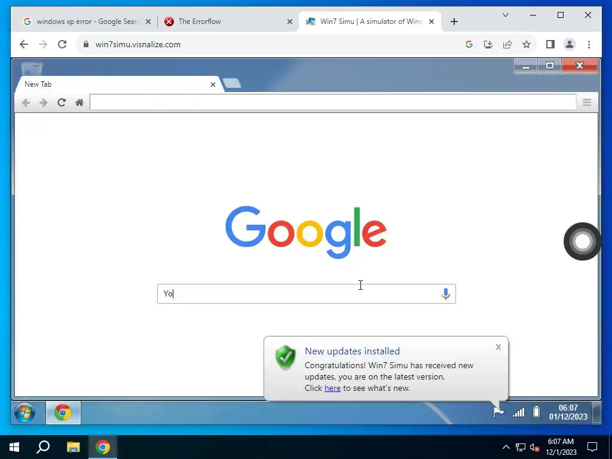This screenshot has height=459, width=612.
Task: Maximize the simulated Win7 browser window
Action: pos(550,66)
